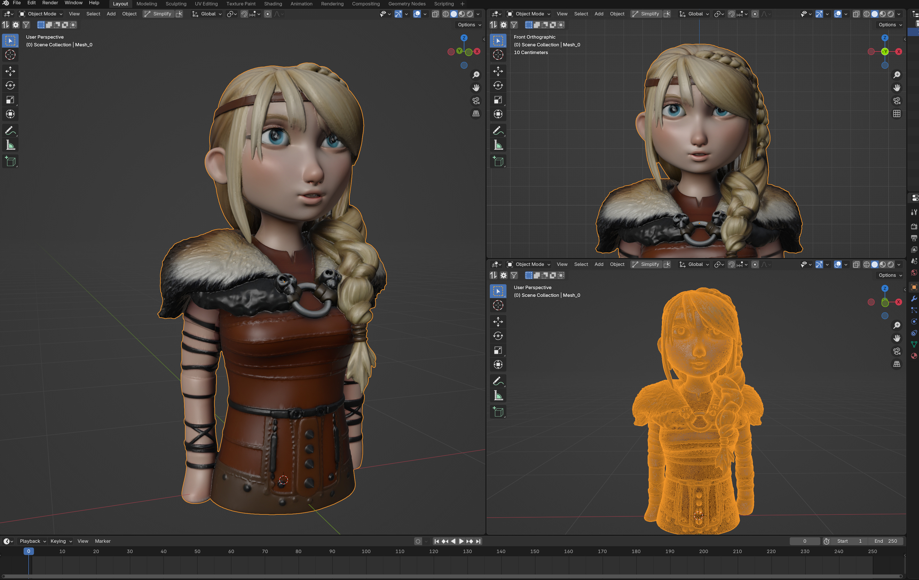Toggle X-Ray in the left viewport header

click(435, 14)
